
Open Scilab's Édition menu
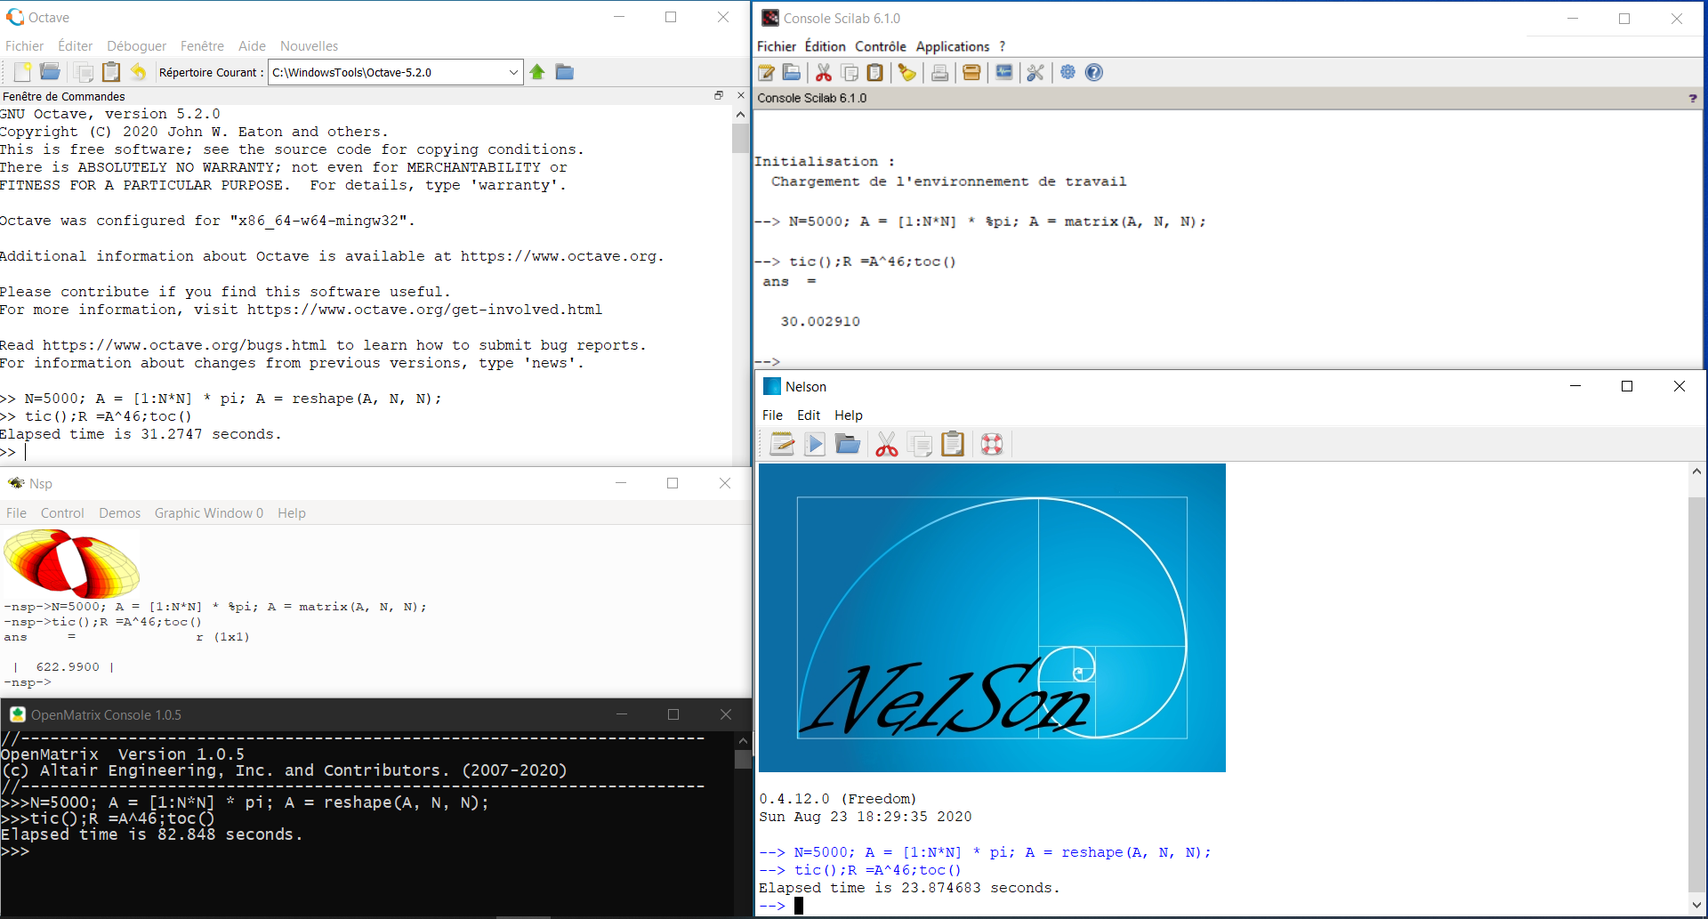point(825,46)
